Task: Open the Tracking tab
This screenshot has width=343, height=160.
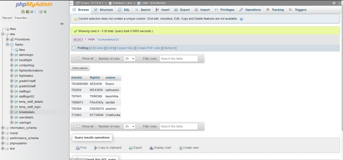Action: click(x=275, y=10)
